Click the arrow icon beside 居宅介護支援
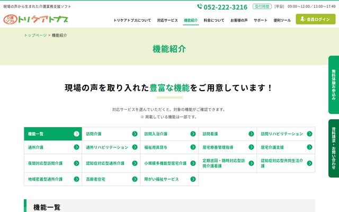The height and width of the screenshot is (212, 339). coord(309,147)
